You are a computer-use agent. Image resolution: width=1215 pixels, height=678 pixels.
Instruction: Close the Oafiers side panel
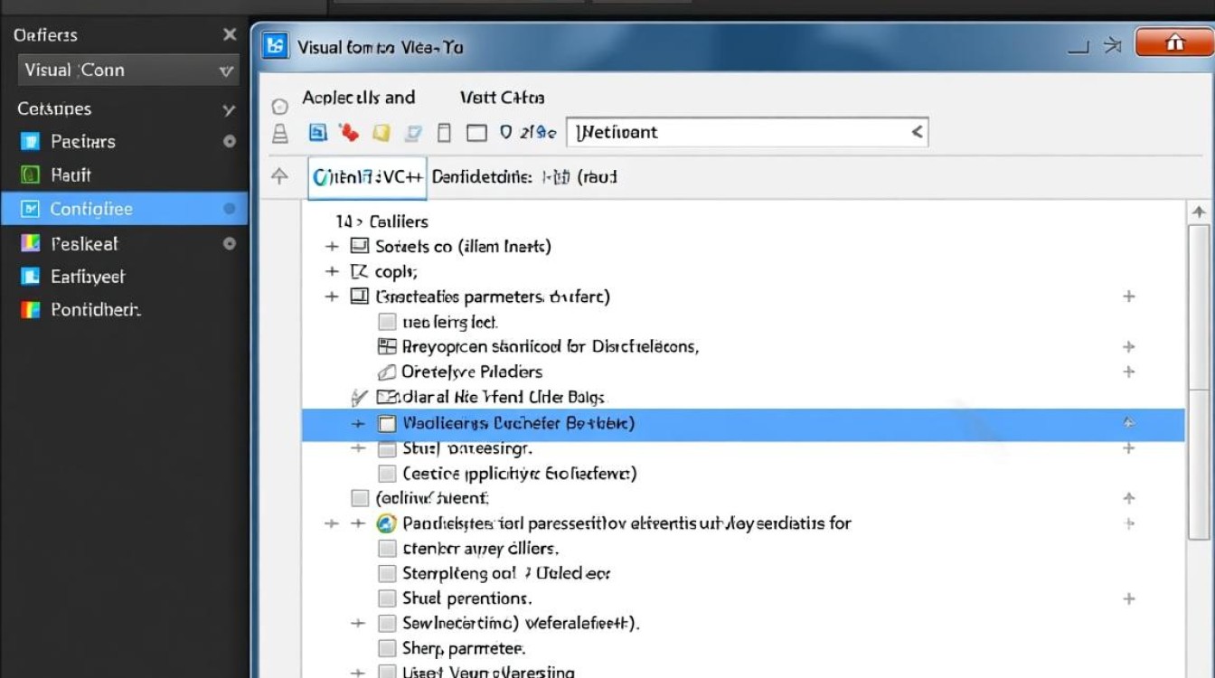pos(230,34)
